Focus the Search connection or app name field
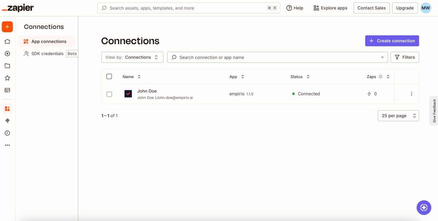 (277, 57)
